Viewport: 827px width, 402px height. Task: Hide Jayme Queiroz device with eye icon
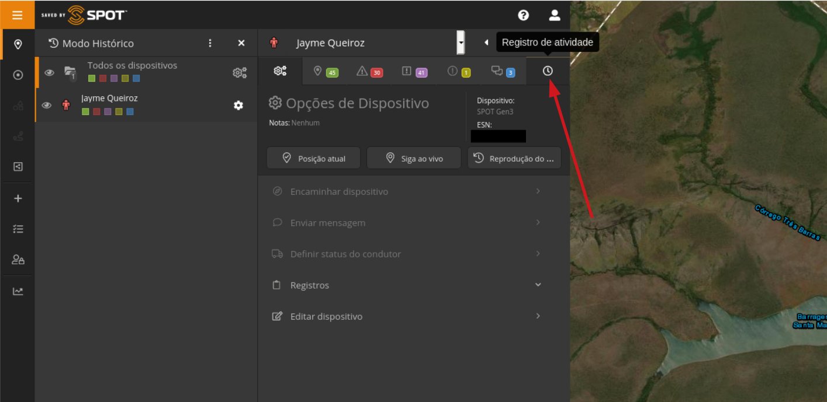[x=47, y=106]
